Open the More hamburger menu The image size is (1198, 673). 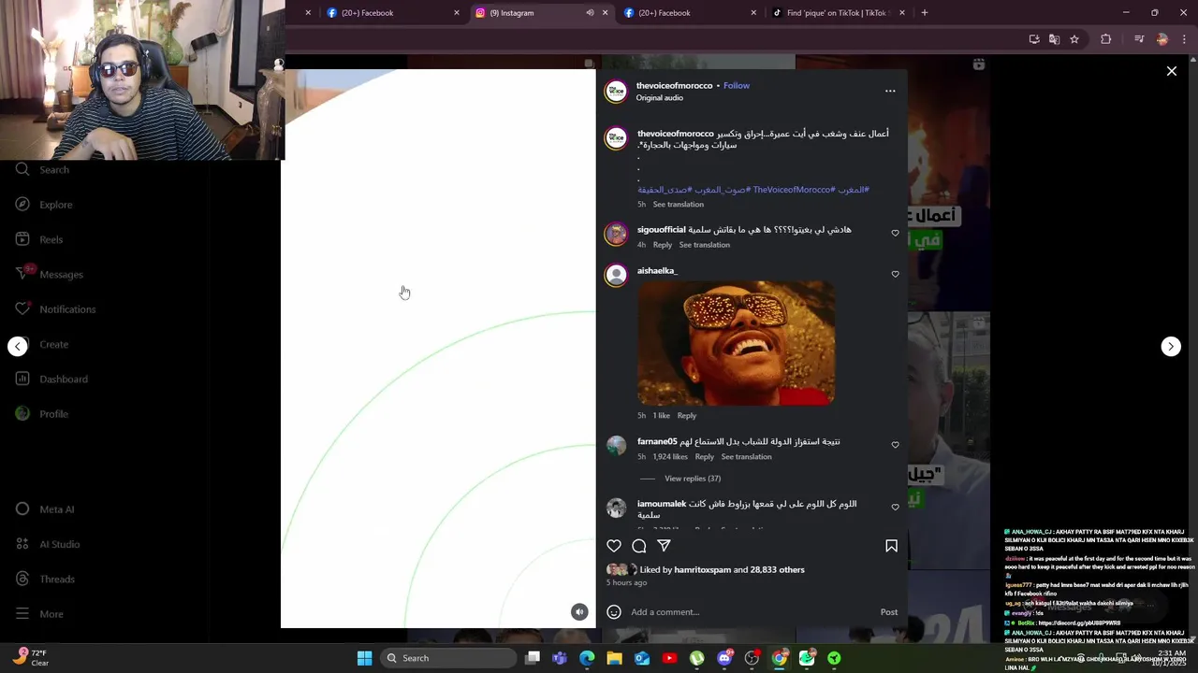pyautogui.click(x=39, y=614)
